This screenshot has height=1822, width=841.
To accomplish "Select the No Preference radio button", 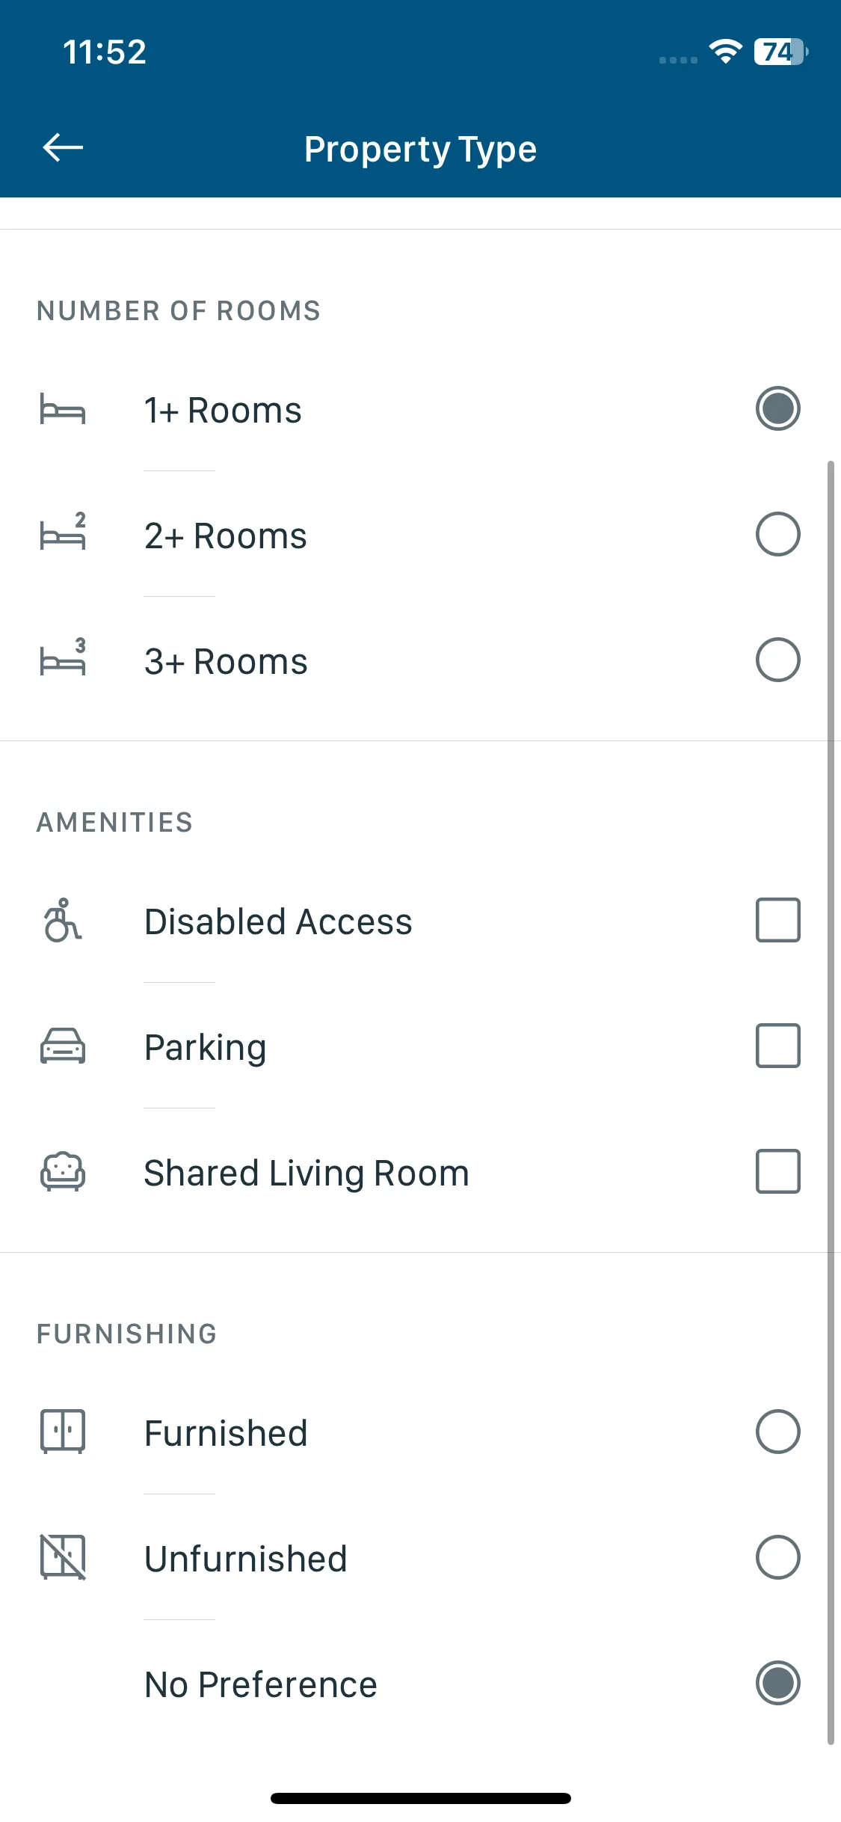I will 777,1683.
